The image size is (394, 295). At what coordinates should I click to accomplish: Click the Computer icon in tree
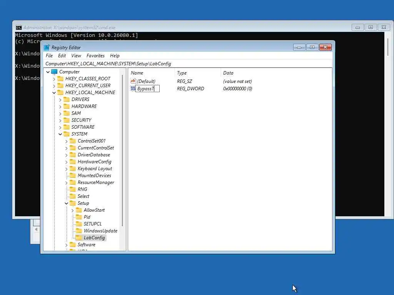[54, 72]
